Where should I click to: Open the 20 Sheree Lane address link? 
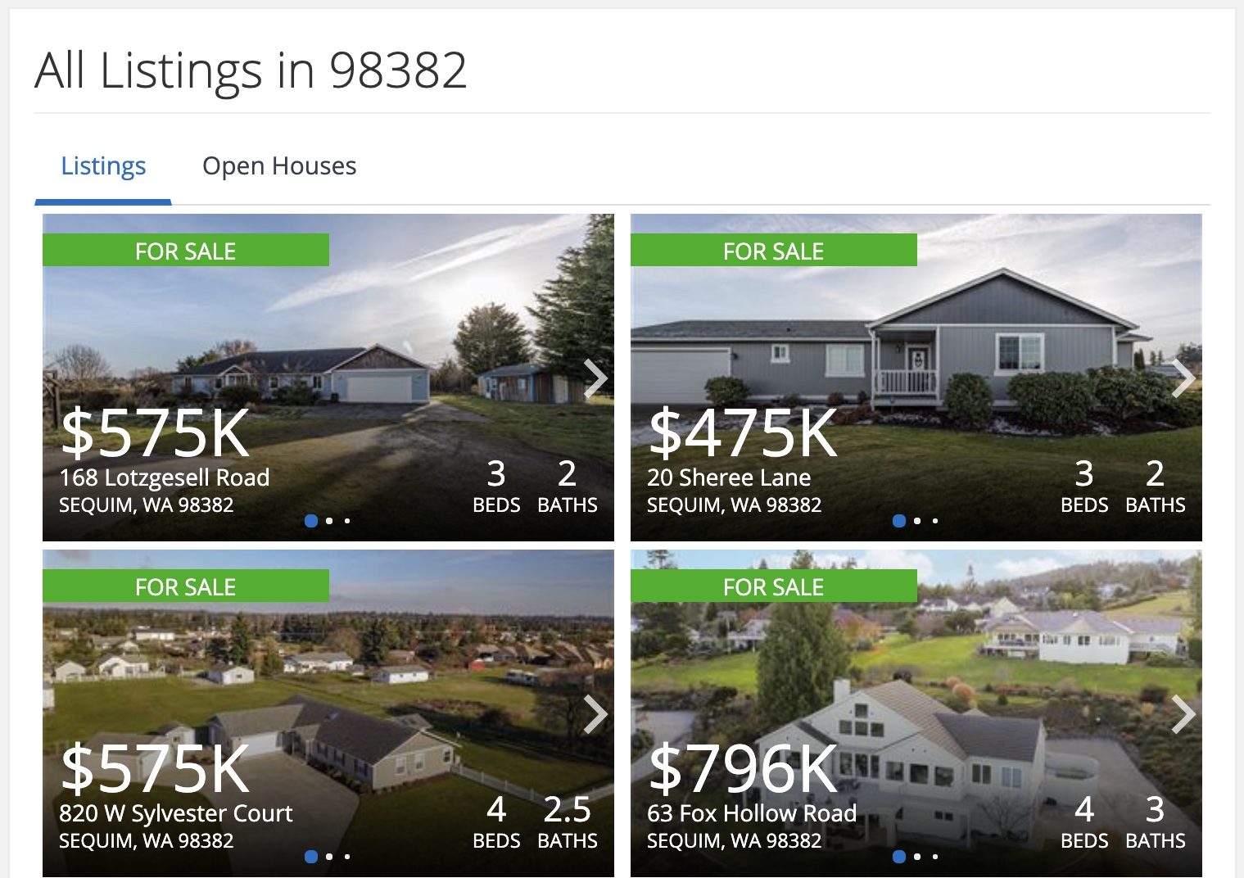coord(729,477)
